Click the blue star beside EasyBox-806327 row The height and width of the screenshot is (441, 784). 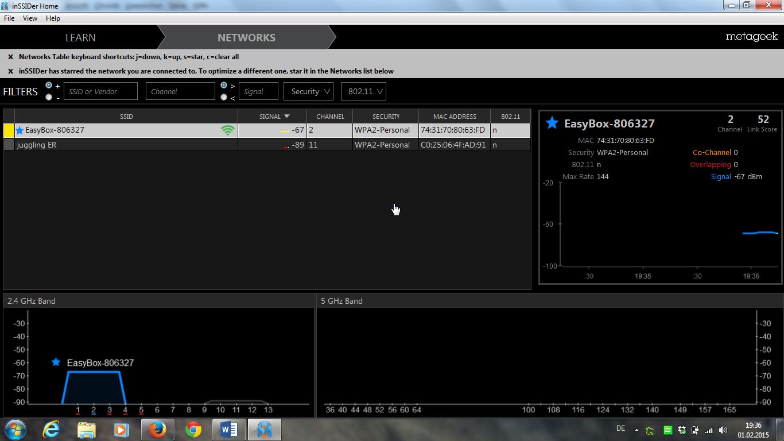pos(20,130)
